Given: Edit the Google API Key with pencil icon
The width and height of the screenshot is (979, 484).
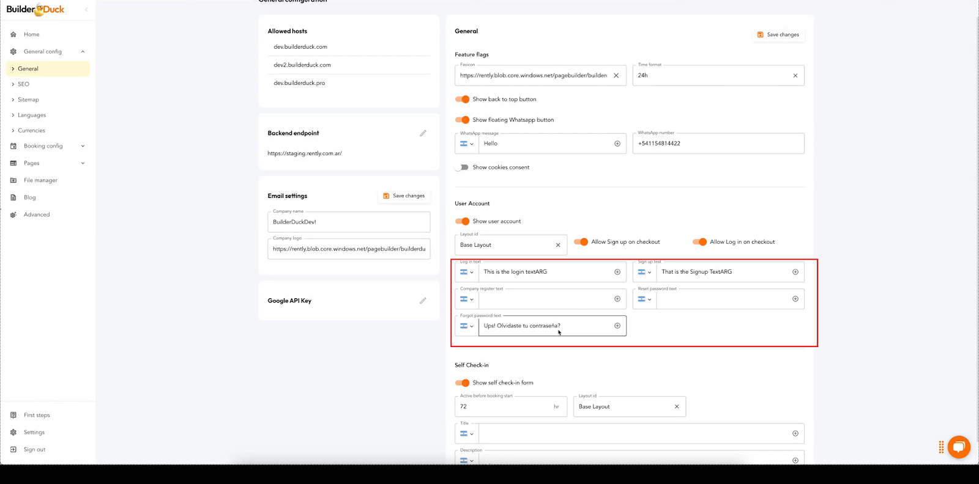Looking at the screenshot, I should pyautogui.click(x=423, y=301).
